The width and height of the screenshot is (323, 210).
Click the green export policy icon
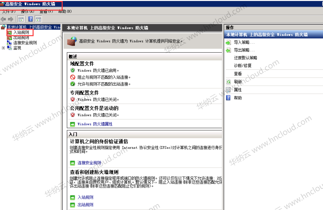coord(228,50)
